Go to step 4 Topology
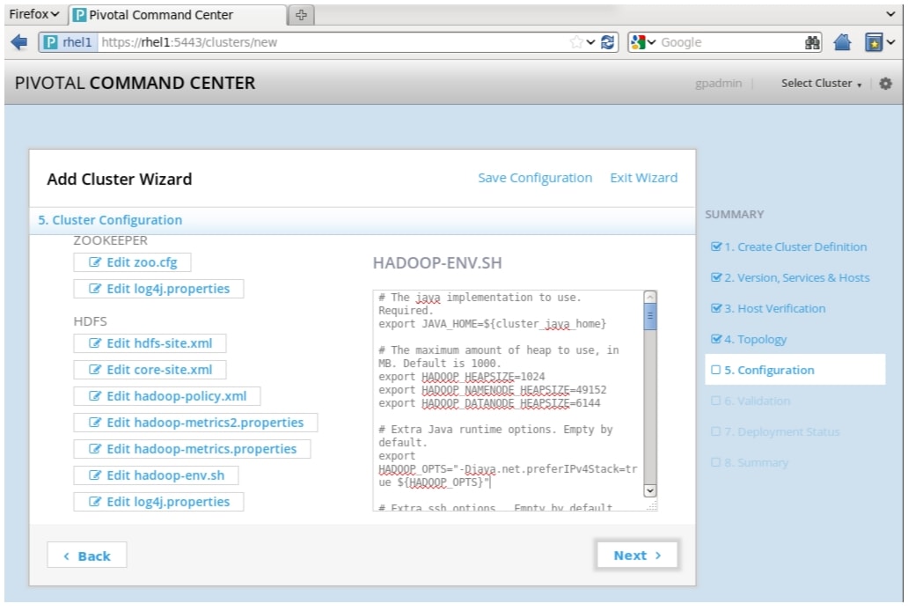 (x=748, y=339)
